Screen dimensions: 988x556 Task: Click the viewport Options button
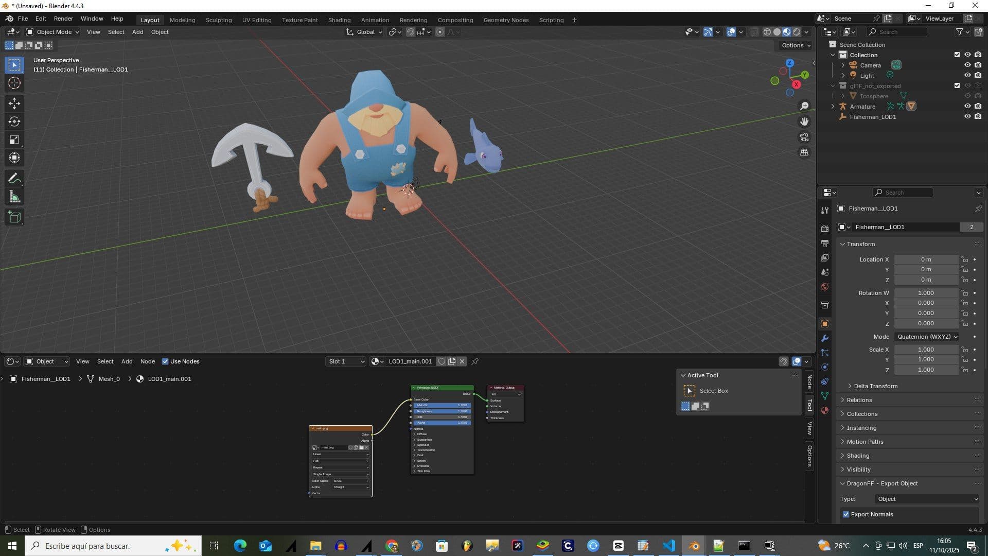796,45
